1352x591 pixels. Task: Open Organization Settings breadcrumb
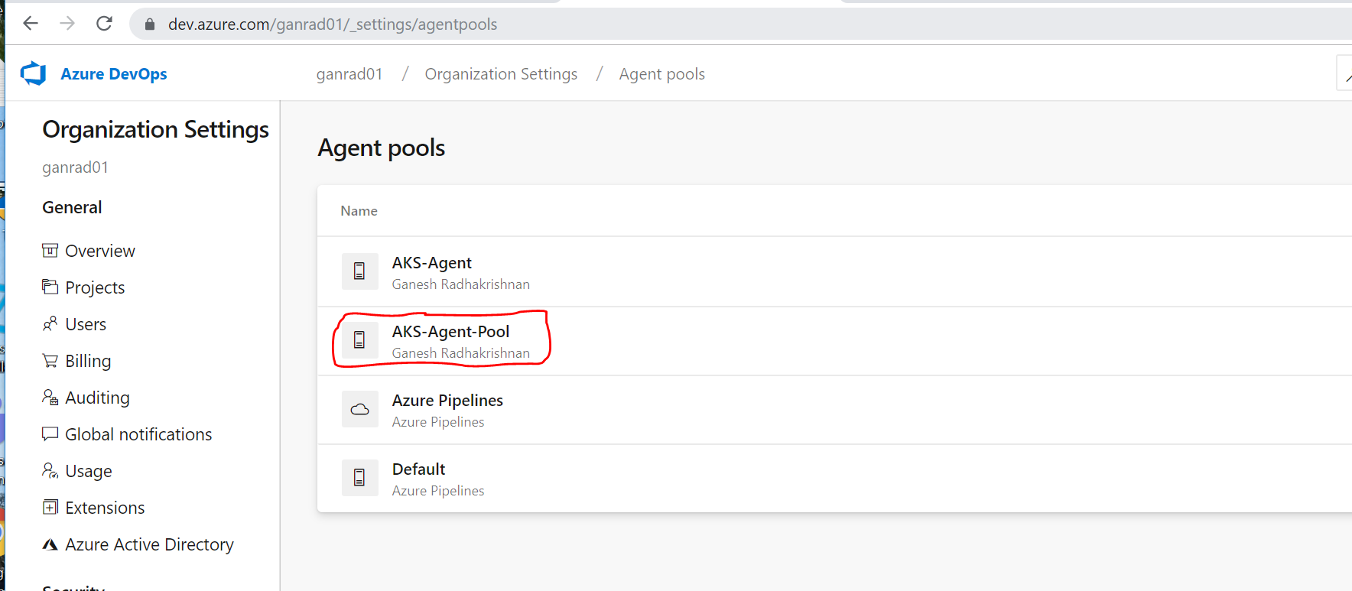click(501, 74)
